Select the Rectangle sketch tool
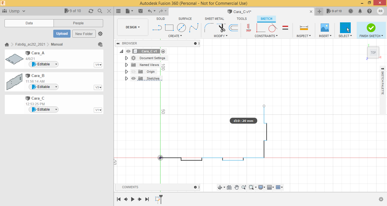 (x=169, y=28)
